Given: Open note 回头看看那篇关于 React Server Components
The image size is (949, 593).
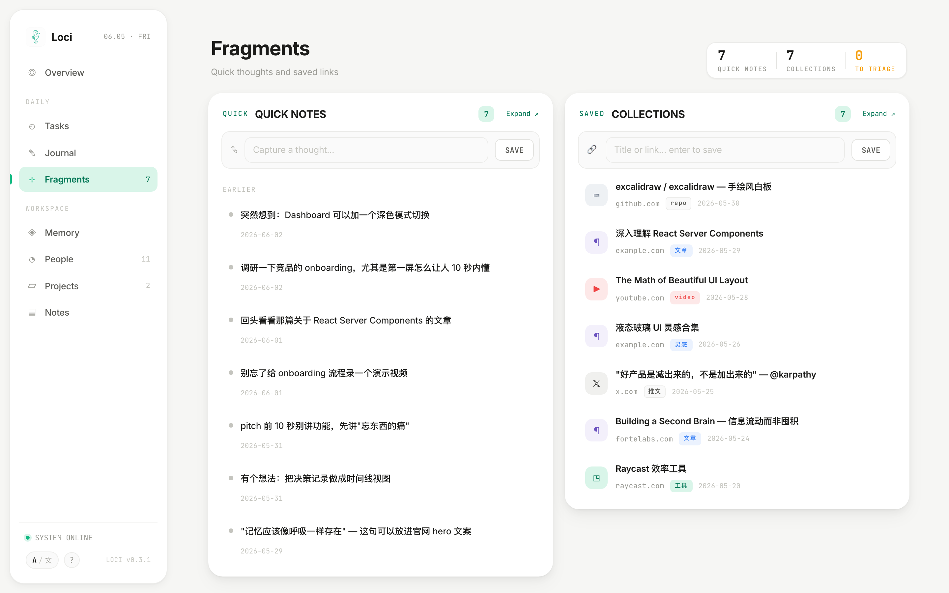Looking at the screenshot, I should click(x=346, y=321).
